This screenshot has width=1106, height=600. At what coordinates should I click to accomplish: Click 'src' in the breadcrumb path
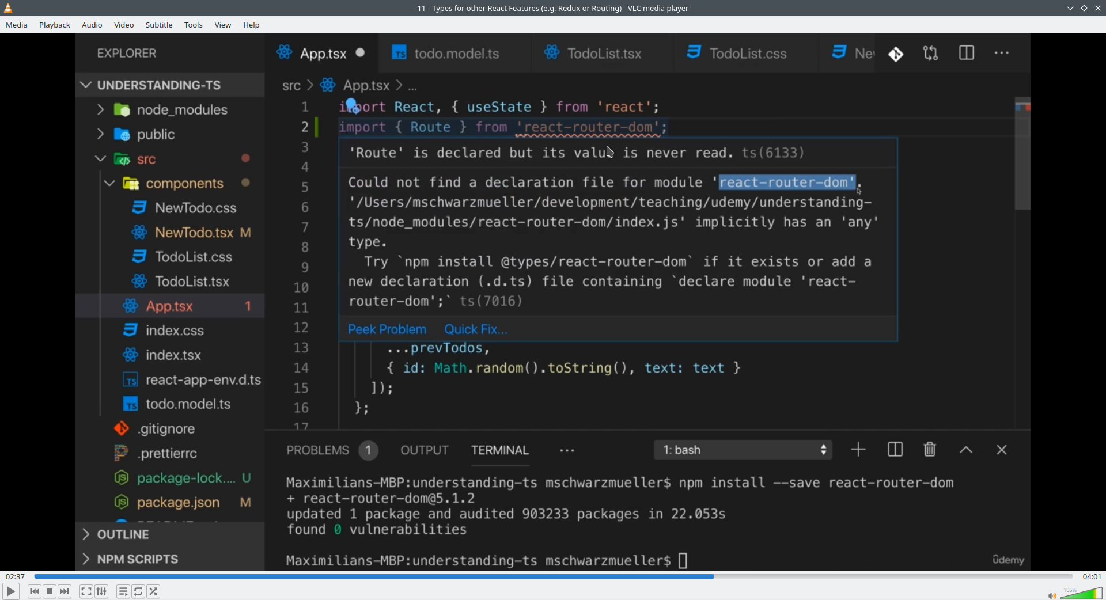tap(291, 86)
